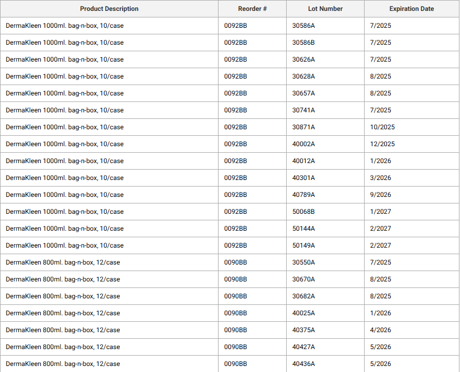Screen dimensions: 460x372
Task: Select lot number 30586A
Action: click(x=304, y=26)
